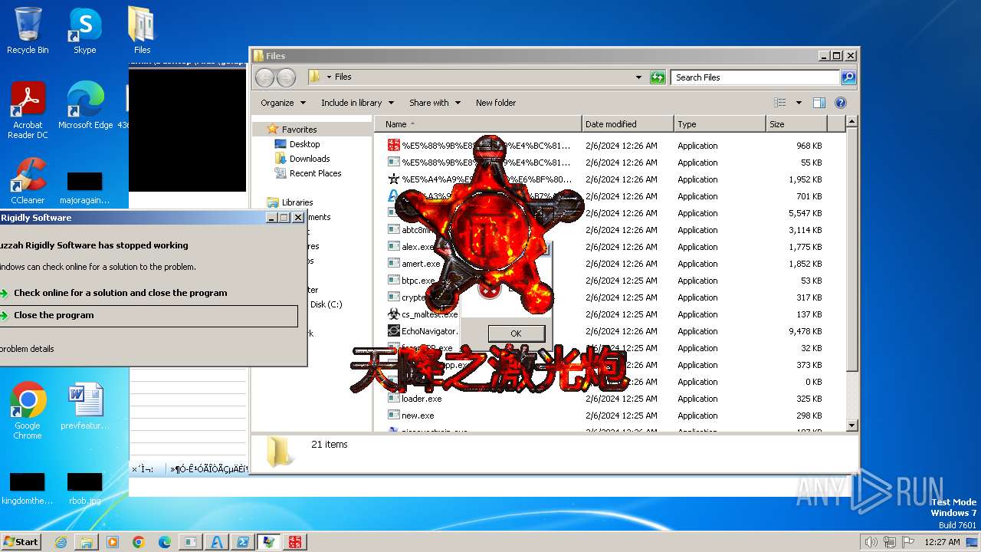981x552 pixels.
Task: Open Internet Explorer from the taskbar
Action: point(61,542)
